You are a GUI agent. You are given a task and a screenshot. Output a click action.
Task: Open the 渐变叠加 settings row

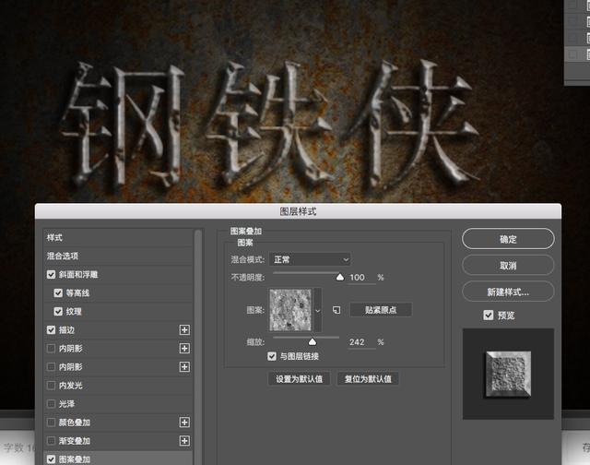(x=118, y=441)
